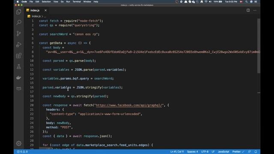Open notifications bell in status bar
This screenshot has width=274, height=154.
point(256,151)
